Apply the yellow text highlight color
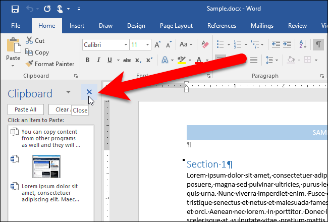The width and height of the screenshot is (328, 222). [182, 60]
